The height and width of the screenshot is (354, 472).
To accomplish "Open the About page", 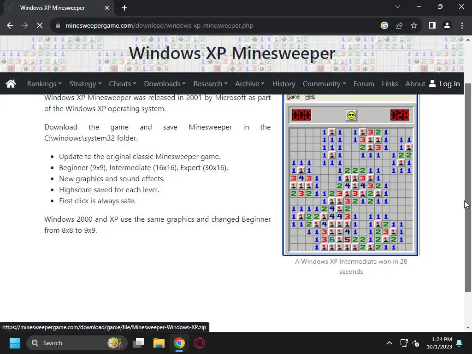I will tap(415, 84).
